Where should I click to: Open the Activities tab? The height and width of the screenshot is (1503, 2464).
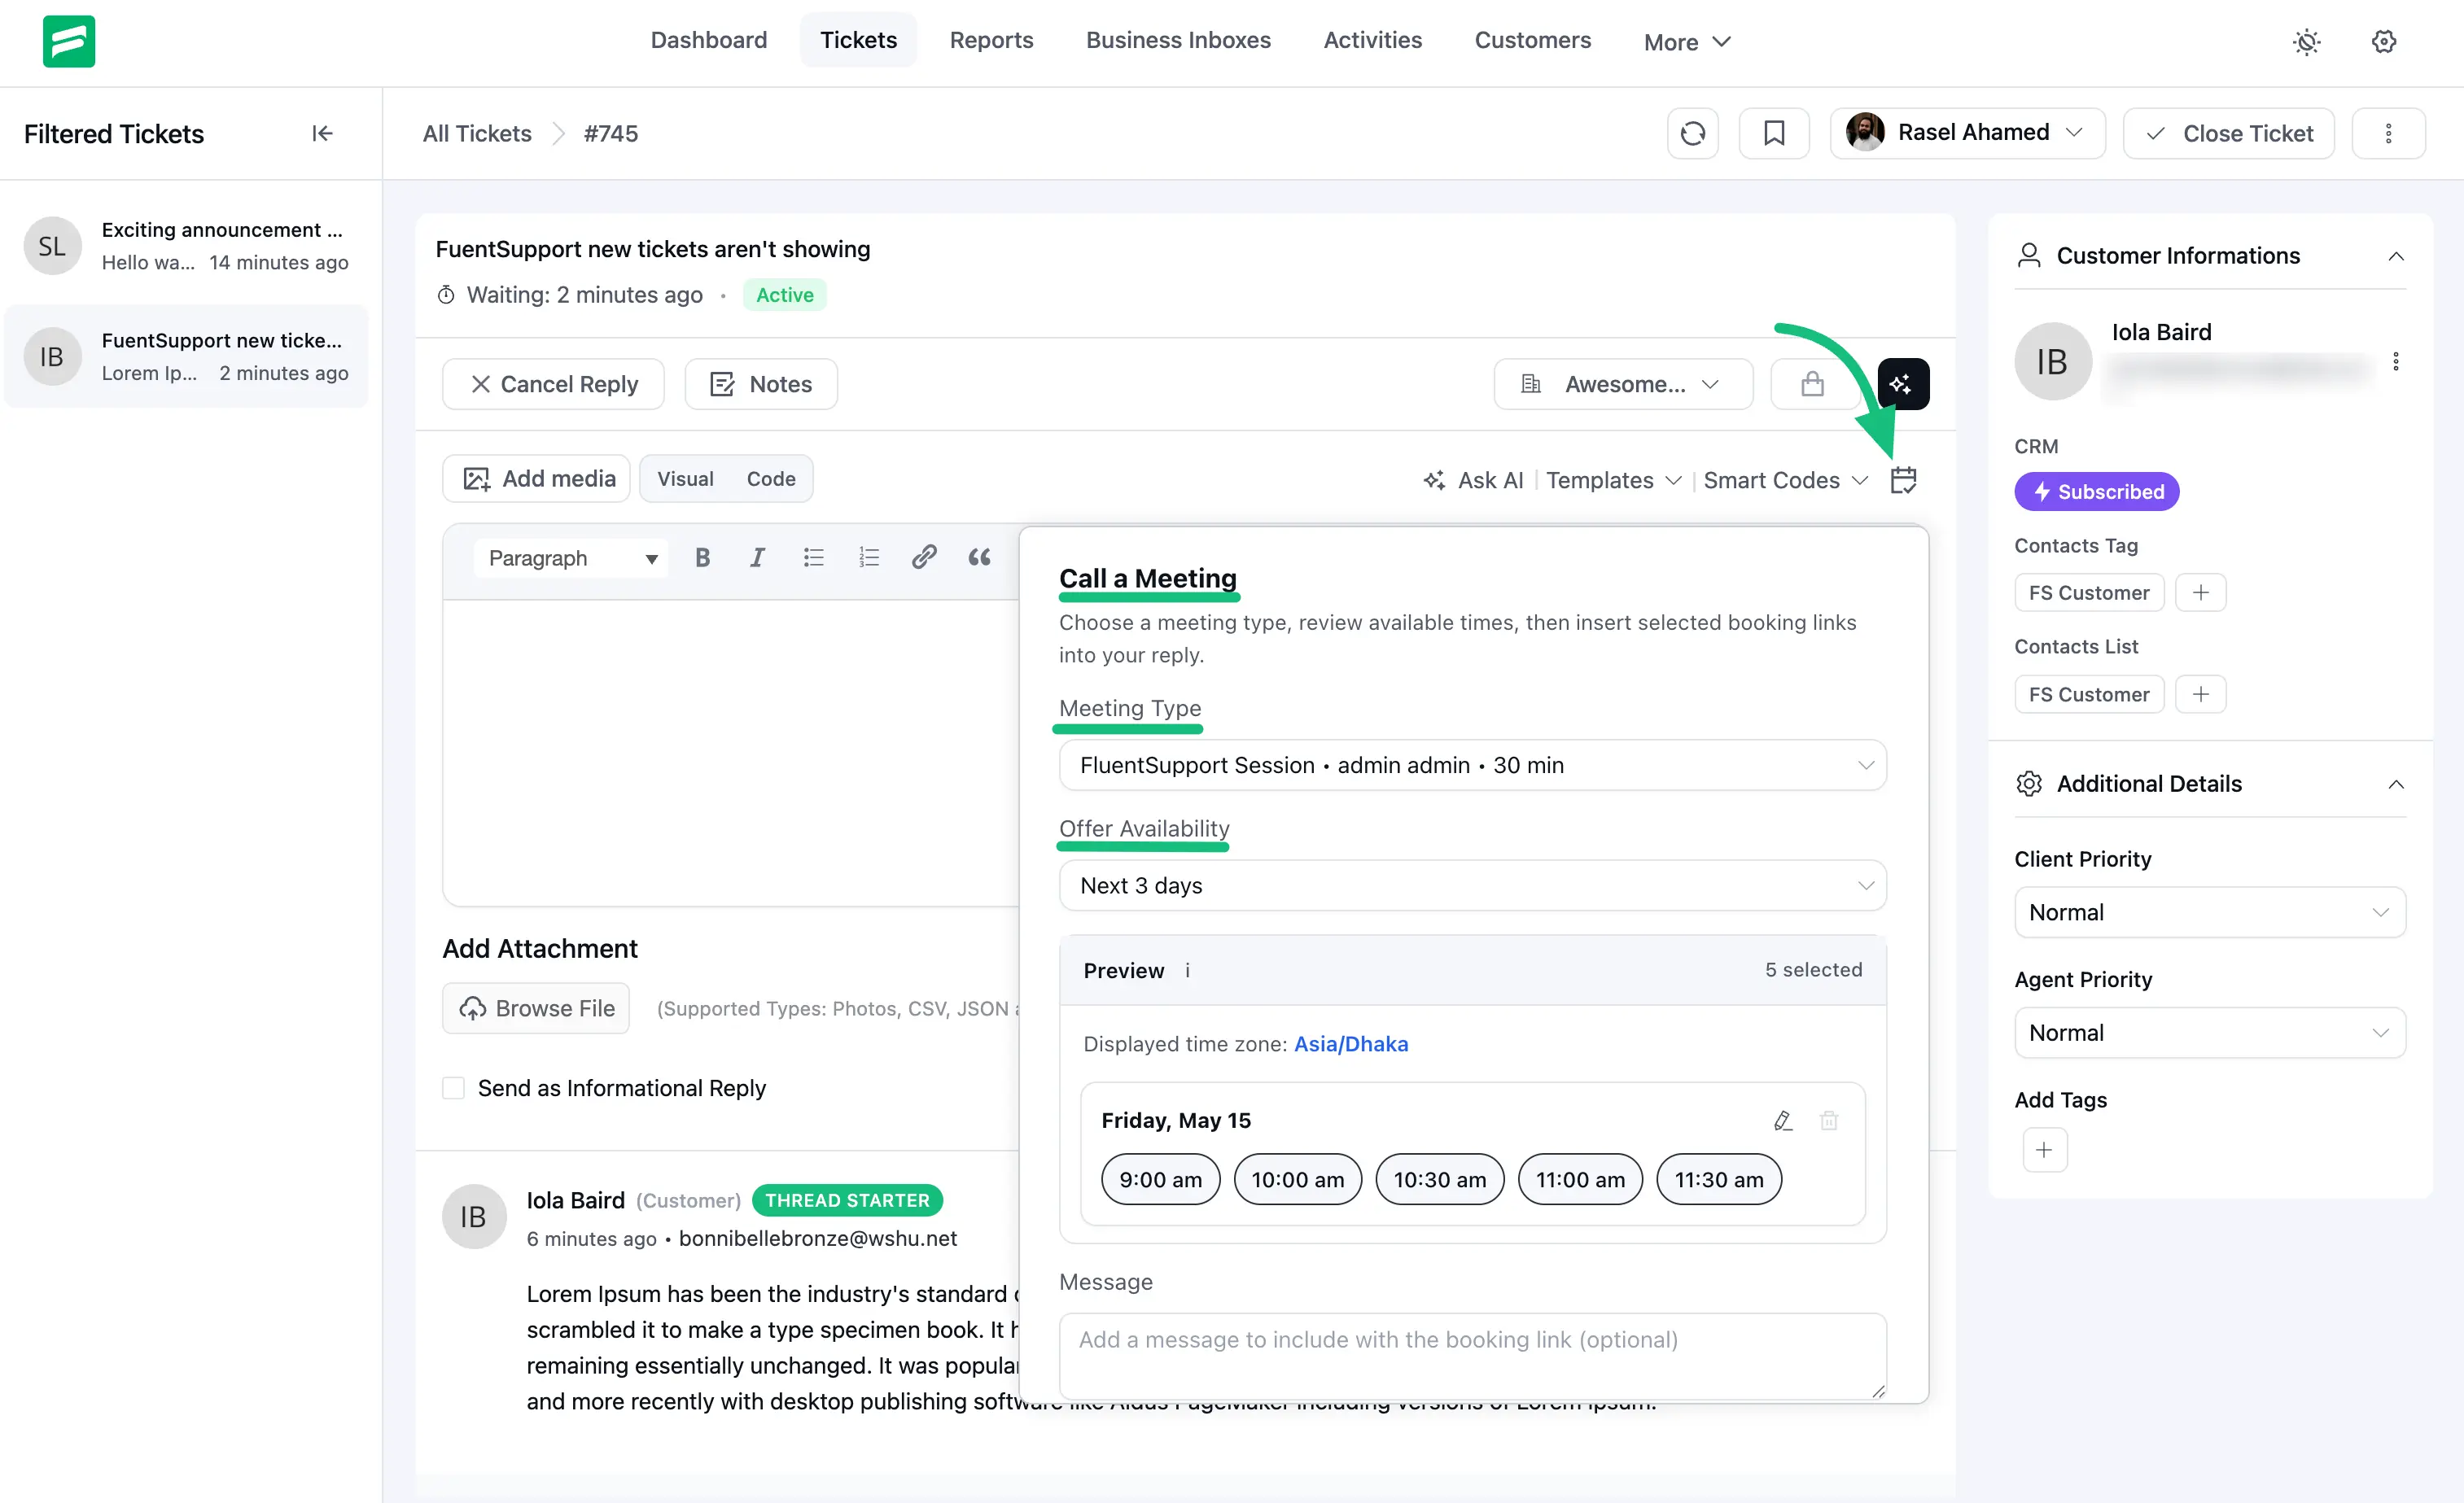coord(1372,40)
